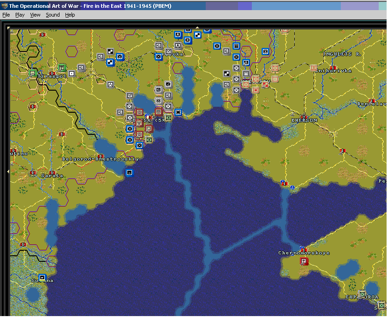This screenshot has width=387, height=317.
Task: Click the game title bar
Action: tap(194, 6)
